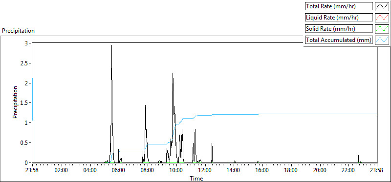Click the y-axis value 2.5 label

[23, 63]
